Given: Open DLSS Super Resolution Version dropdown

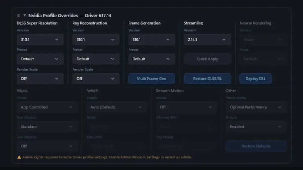Looking at the screenshot, I should [40, 40].
